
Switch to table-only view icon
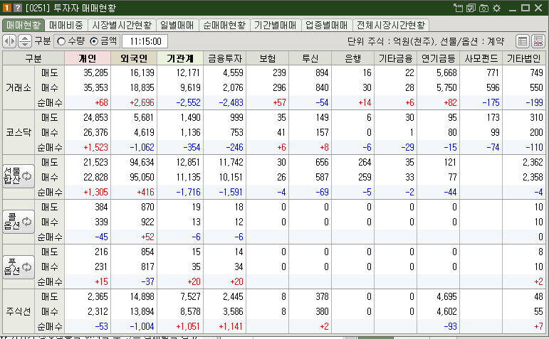point(523,41)
